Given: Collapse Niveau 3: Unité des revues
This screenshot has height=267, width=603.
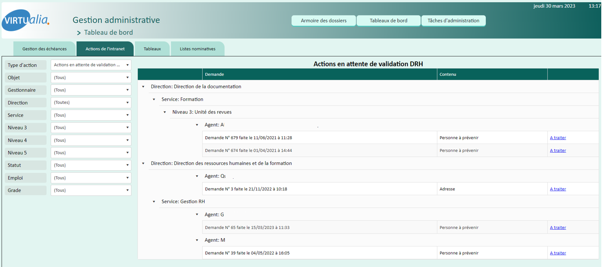Looking at the screenshot, I should (x=165, y=112).
